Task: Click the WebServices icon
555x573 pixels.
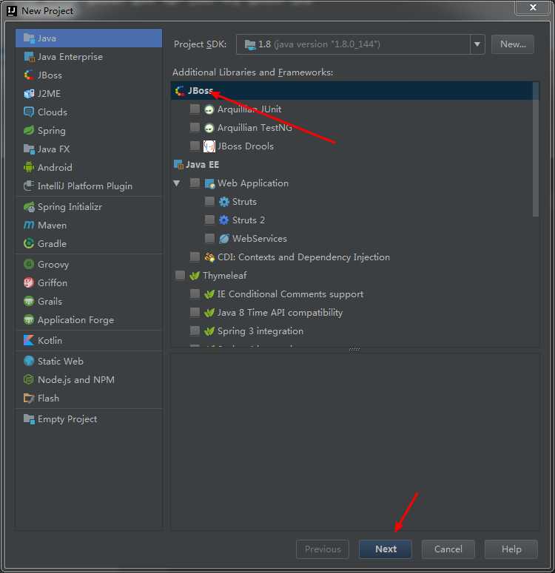Action: pyautogui.click(x=224, y=239)
